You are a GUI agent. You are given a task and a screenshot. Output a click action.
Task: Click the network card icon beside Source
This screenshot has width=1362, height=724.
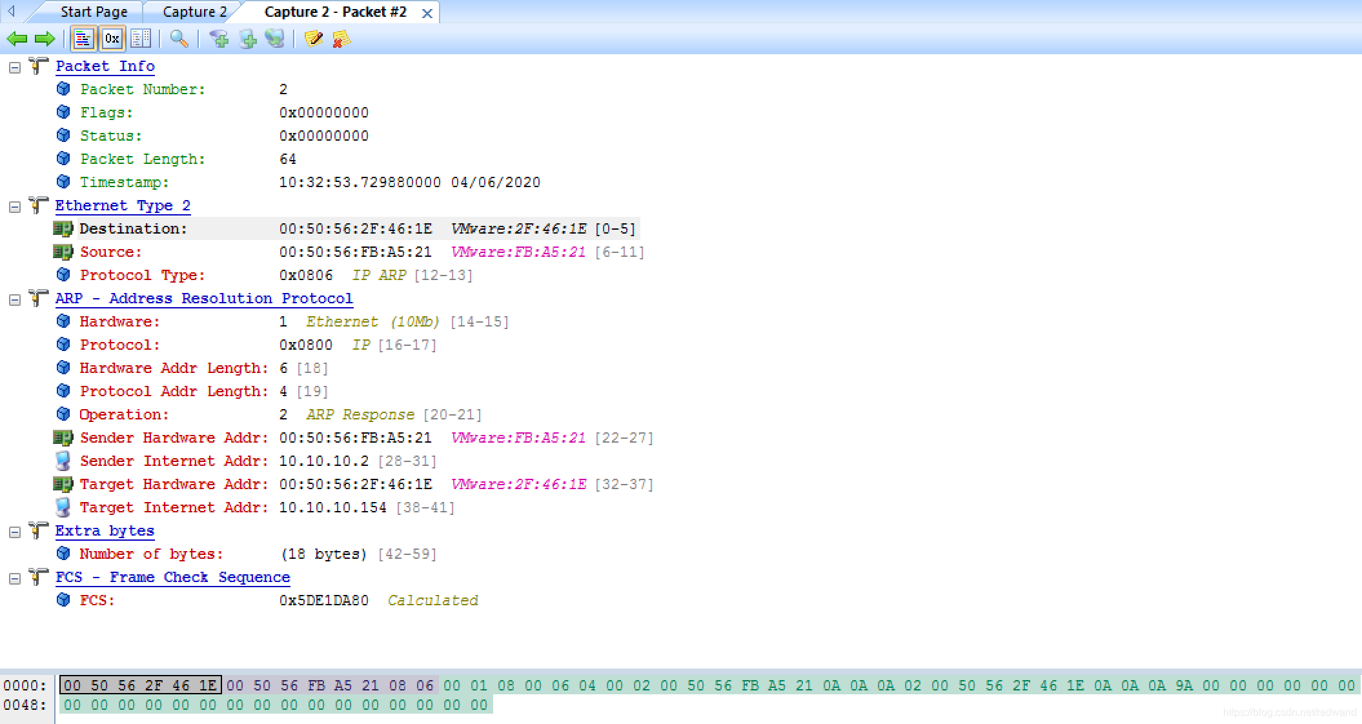click(x=63, y=252)
